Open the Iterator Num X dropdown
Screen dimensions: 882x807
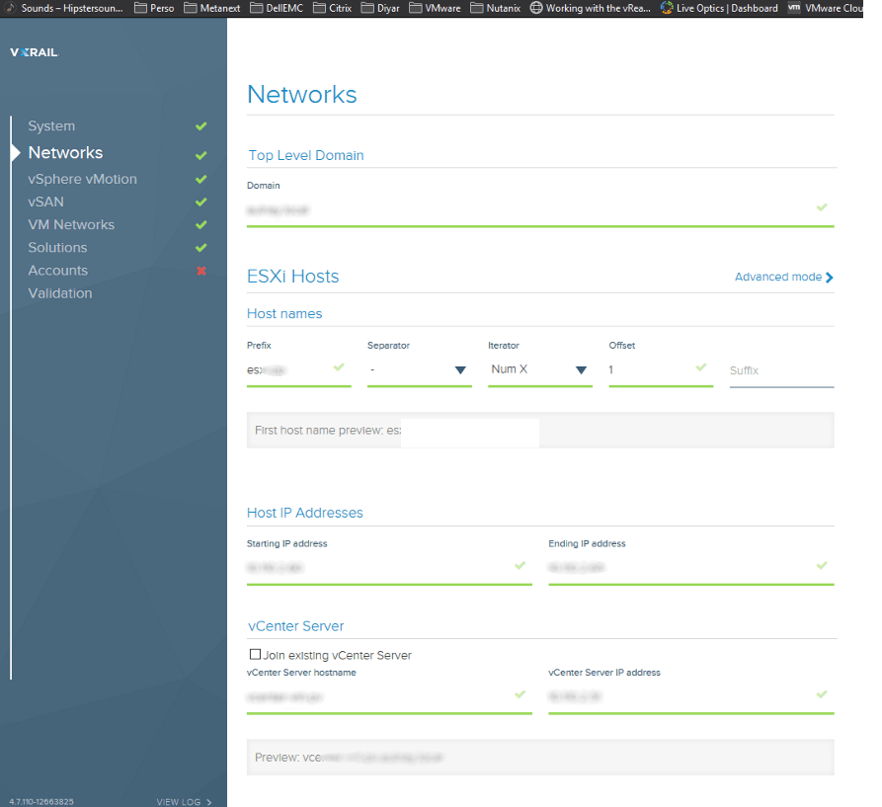(539, 369)
